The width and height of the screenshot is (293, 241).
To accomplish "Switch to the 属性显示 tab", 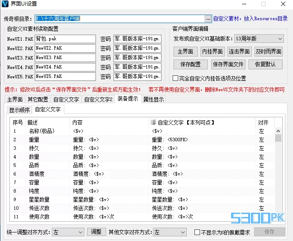I will 153,99.
